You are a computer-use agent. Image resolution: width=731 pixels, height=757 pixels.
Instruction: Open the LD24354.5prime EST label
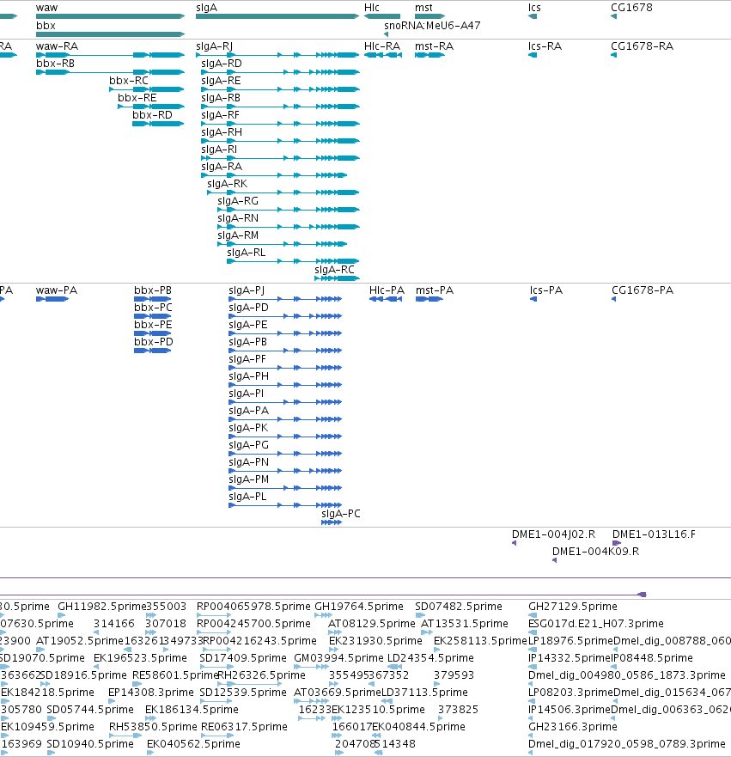coord(431,658)
